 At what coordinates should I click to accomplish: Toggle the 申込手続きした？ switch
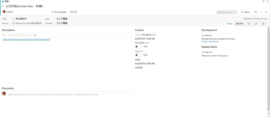pyautogui.click(x=138, y=47)
